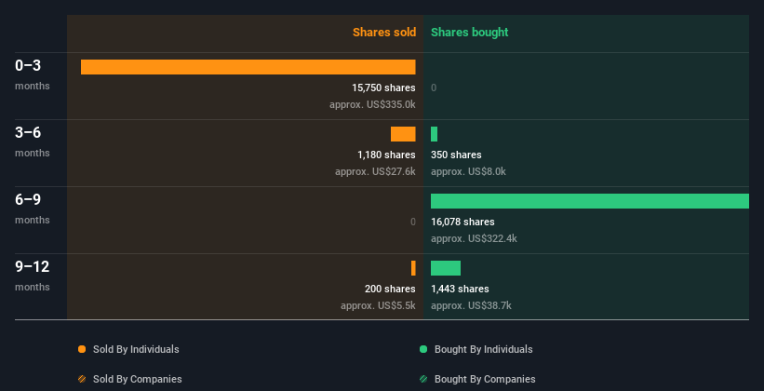Viewport: 764px width, 391px height.
Task: Select the Bought By Individuals legend label
Action: pos(483,349)
